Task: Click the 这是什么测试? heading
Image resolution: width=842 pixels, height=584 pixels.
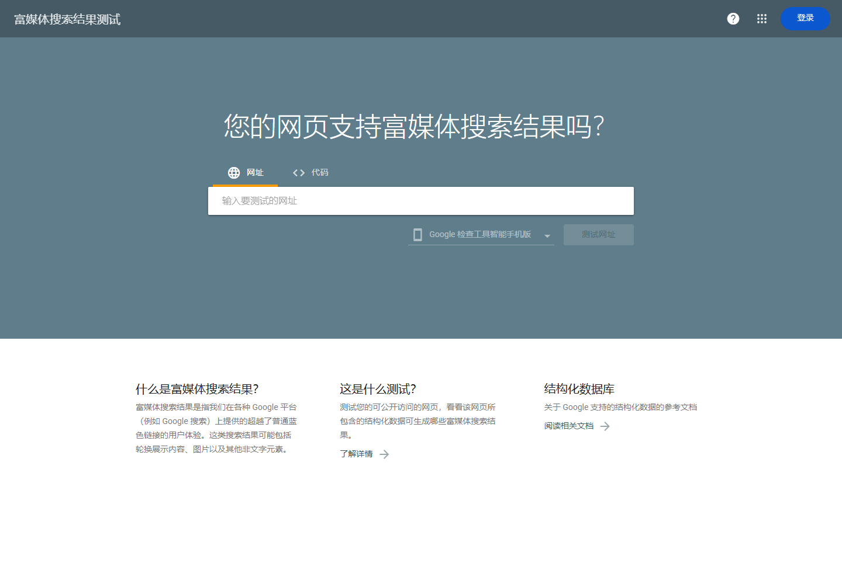Action: pos(378,389)
